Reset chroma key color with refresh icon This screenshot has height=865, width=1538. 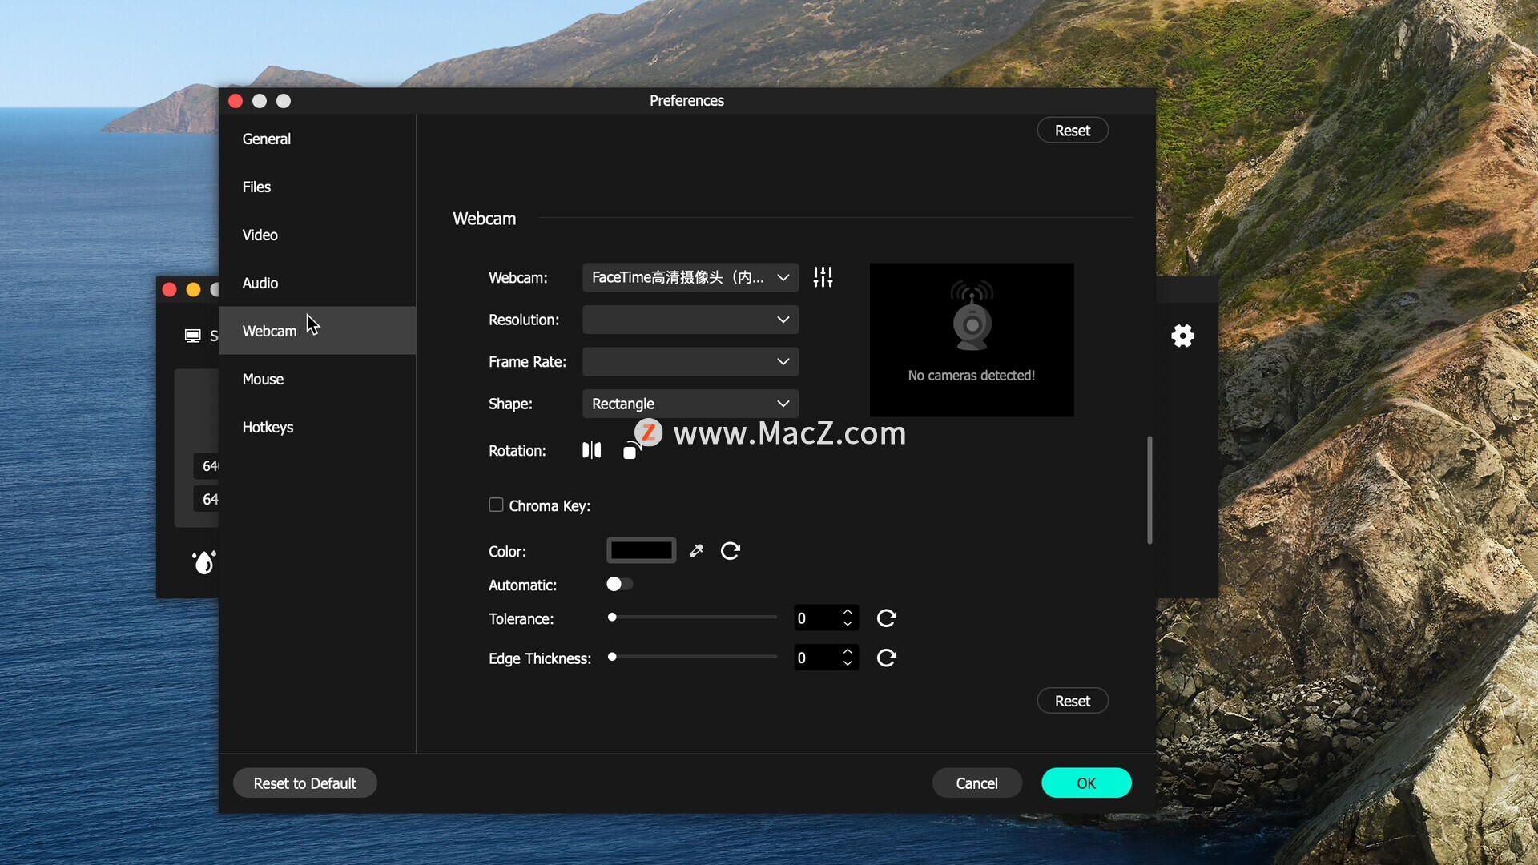pos(730,551)
